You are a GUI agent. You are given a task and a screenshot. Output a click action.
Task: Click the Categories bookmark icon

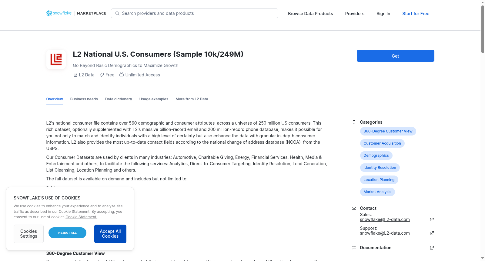click(354, 122)
